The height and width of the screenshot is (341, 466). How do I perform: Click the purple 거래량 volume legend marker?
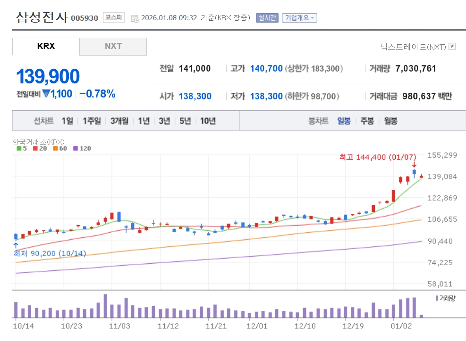pyautogui.click(x=437, y=298)
